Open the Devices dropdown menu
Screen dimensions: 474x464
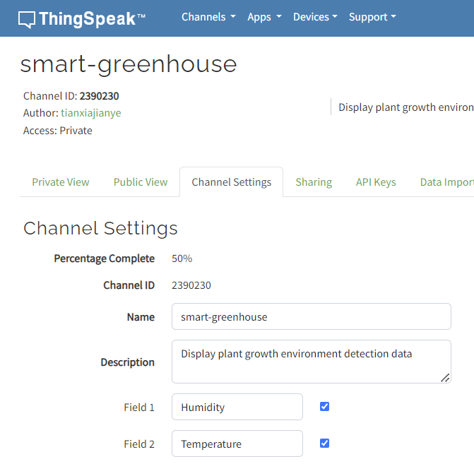click(315, 17)
